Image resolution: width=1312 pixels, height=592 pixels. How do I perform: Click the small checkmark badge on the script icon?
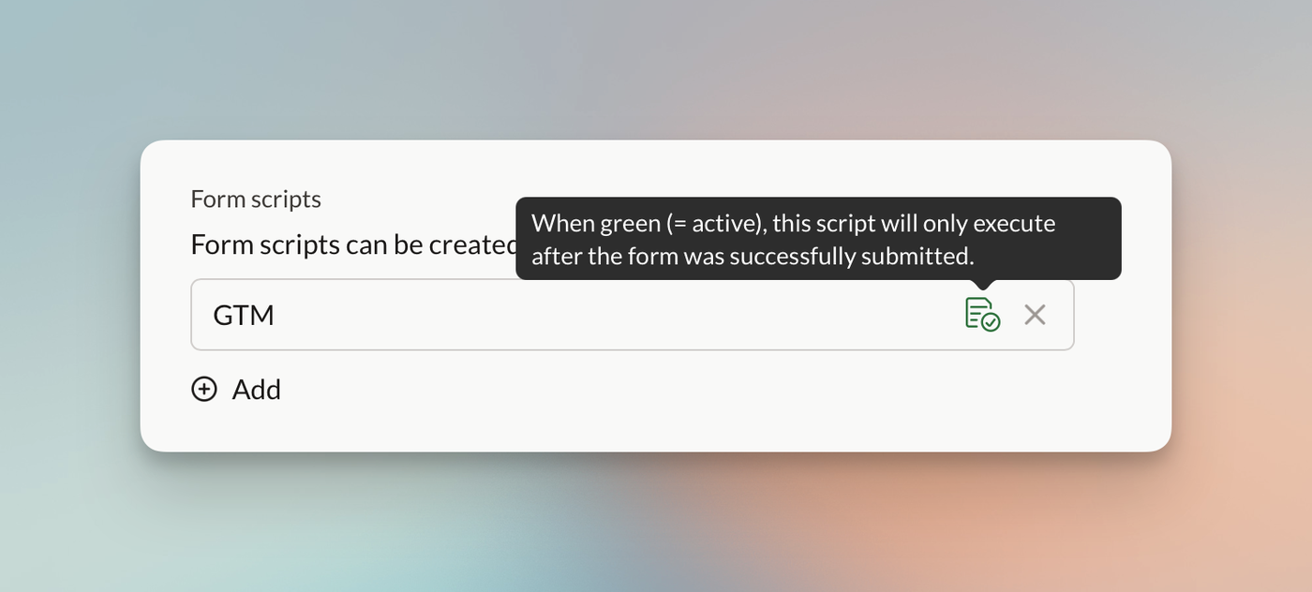point(991,322)
